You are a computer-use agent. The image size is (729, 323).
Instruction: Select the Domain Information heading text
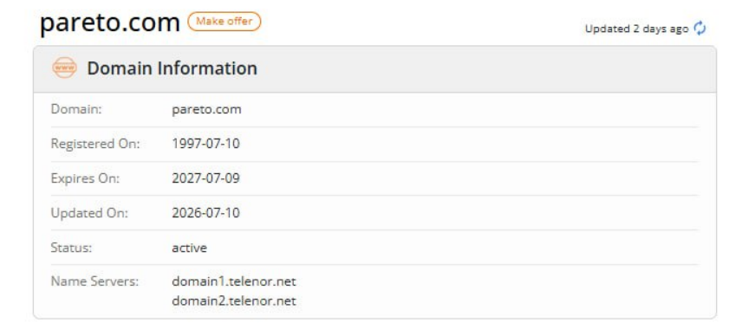click(x=172, y=68)
